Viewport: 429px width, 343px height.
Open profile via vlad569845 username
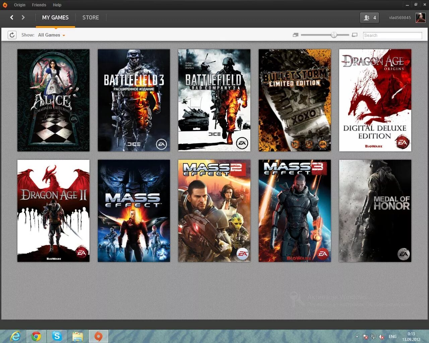(400, 18)
